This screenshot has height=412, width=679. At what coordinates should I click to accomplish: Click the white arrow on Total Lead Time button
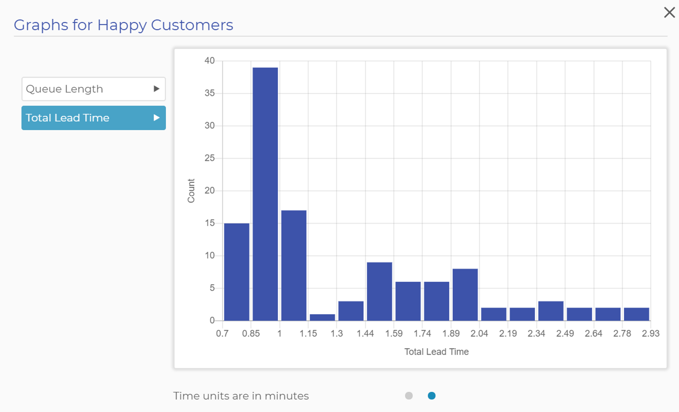pyautogui.click(x=156, y=118)
